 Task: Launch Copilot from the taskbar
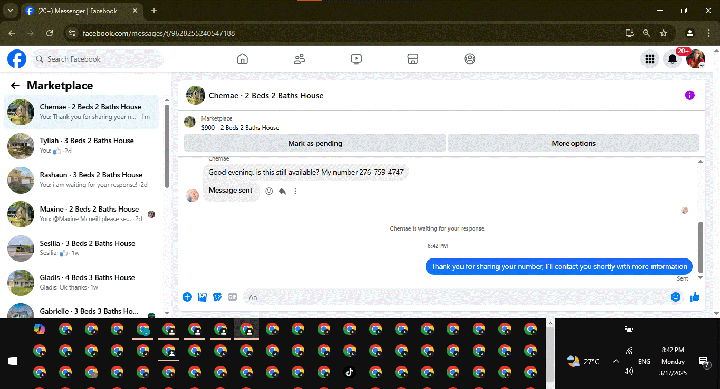point(40,330)
